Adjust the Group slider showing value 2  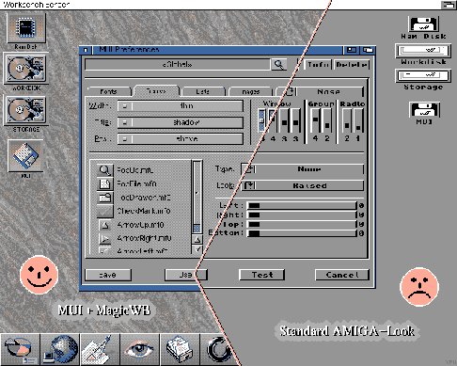[326, 120]
